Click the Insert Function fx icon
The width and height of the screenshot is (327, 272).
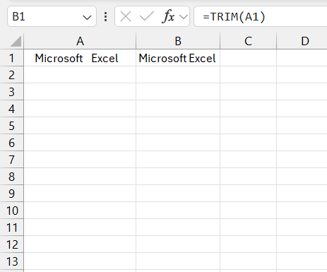click(168, 17)
